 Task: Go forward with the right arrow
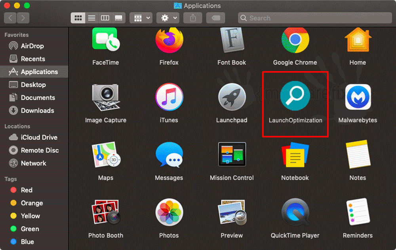(x=23, y=18)
